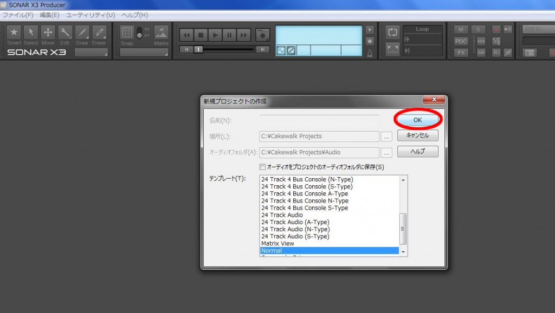Click template list scroll down arrow
This screenshot has height=313, width=555.
click(x=403, y=251)
